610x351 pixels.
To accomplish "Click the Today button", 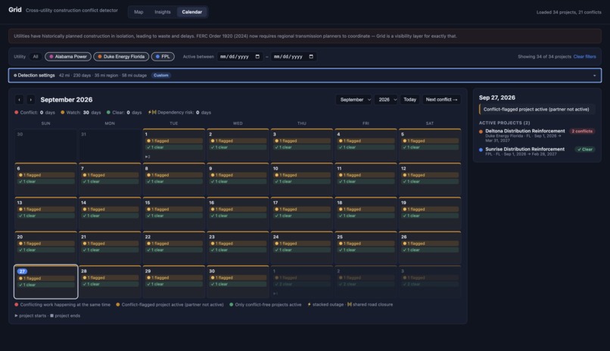I will pos(409,100).
